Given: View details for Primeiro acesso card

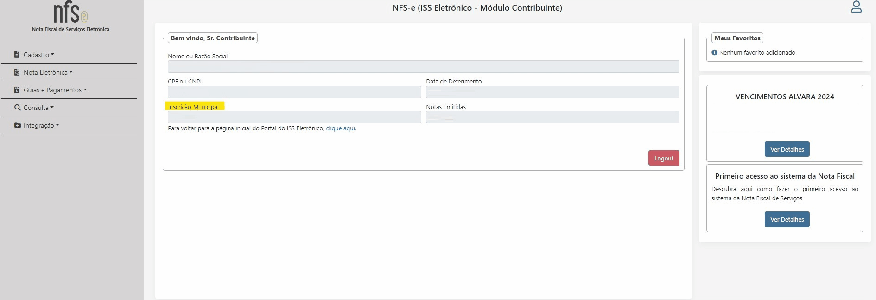Looking at the screenshot, I should (787, 219).
